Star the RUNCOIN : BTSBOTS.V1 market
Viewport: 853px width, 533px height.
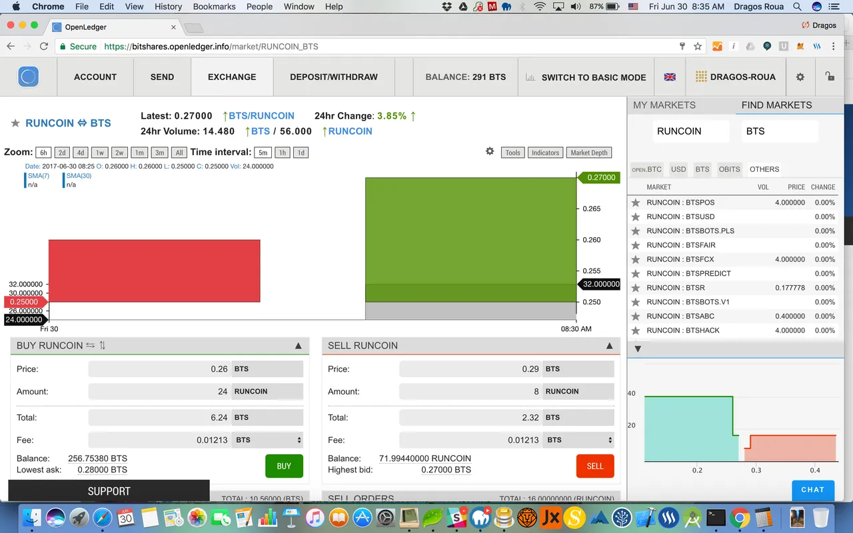636,302
